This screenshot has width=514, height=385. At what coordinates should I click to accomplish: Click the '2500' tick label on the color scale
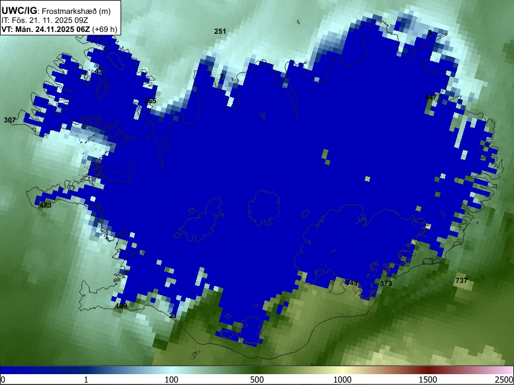(504, 380)
